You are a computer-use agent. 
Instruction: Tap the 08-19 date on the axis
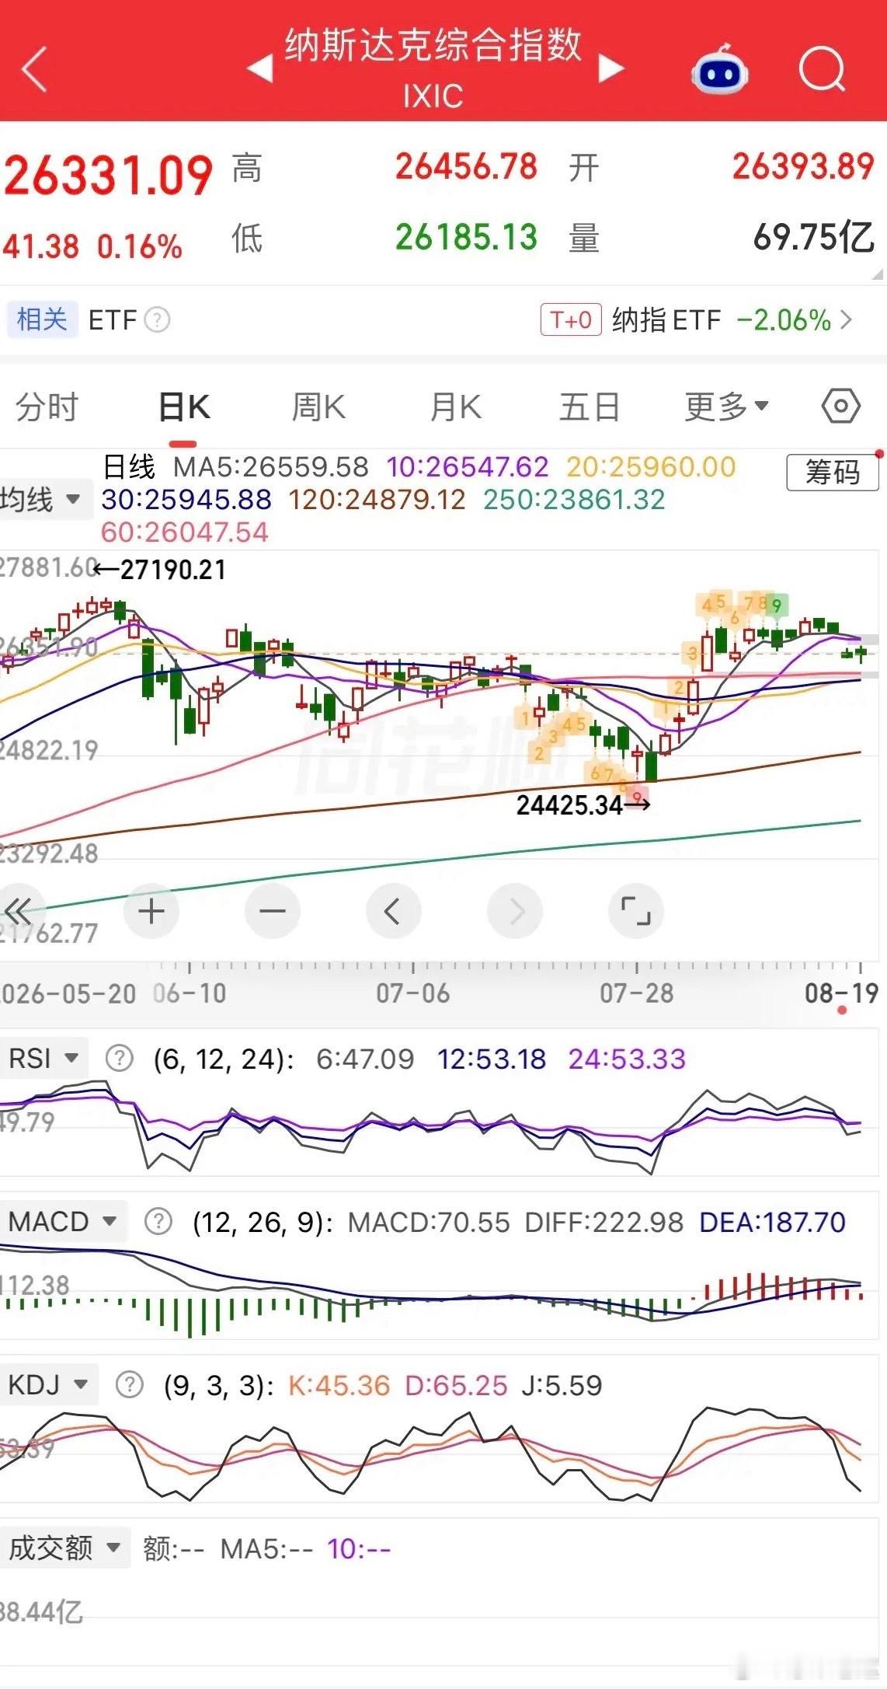(841, 993)
